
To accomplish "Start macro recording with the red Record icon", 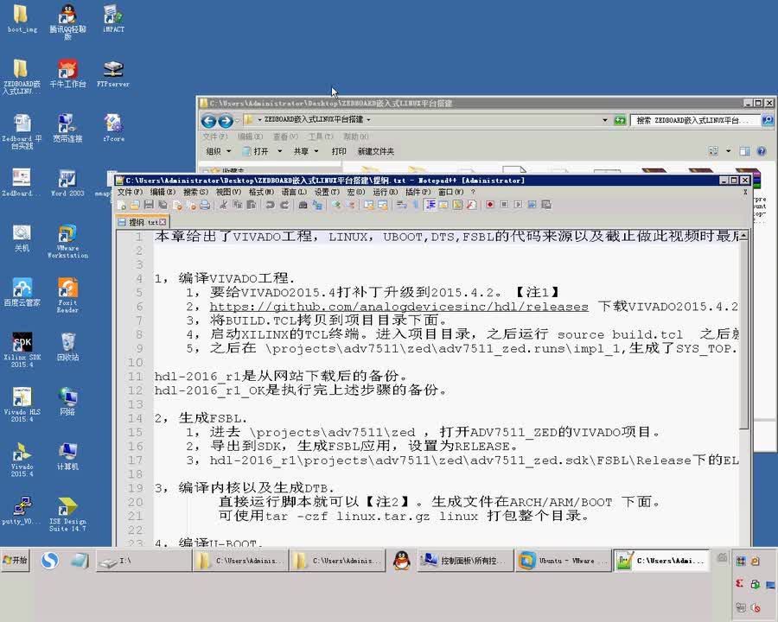I will [x=490, y=205].
